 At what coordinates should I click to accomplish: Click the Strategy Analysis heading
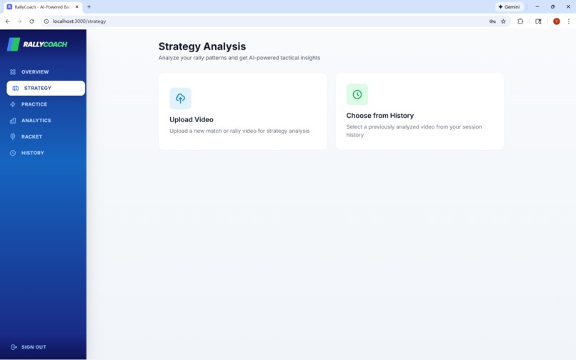(202, 46)
